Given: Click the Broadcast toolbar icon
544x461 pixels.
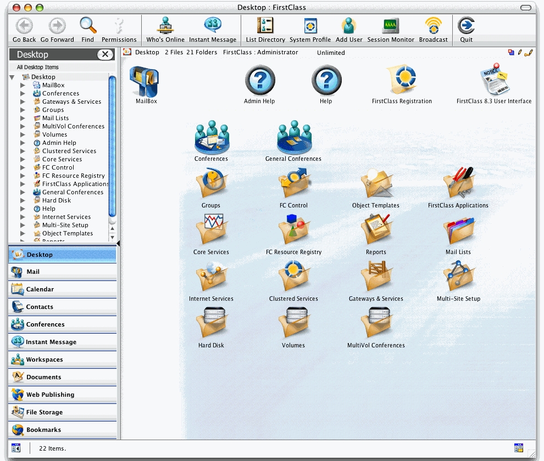Looking at the screenshot, I should click(433, 26).
